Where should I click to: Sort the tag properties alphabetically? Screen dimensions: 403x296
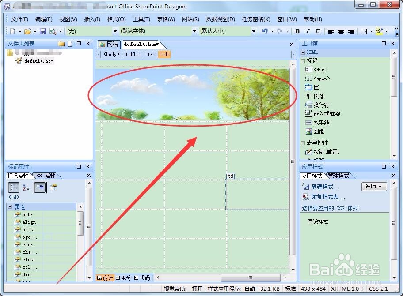tap(26, 187)
